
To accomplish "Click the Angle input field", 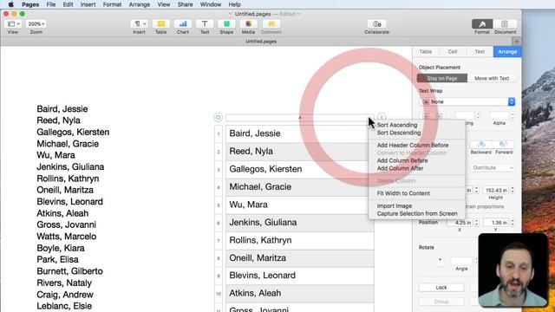I will [x=461, y=261].
